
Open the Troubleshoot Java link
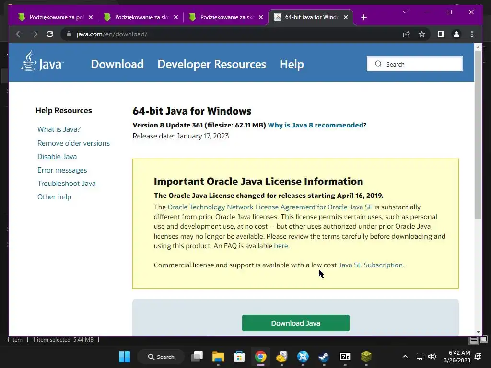pyautogui.click(x=66, y=184)
